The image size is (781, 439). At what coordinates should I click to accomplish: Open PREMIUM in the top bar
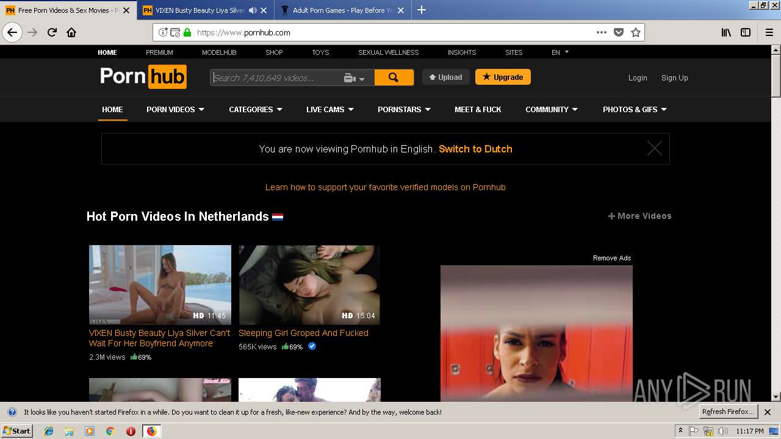[x=159, y=52]
